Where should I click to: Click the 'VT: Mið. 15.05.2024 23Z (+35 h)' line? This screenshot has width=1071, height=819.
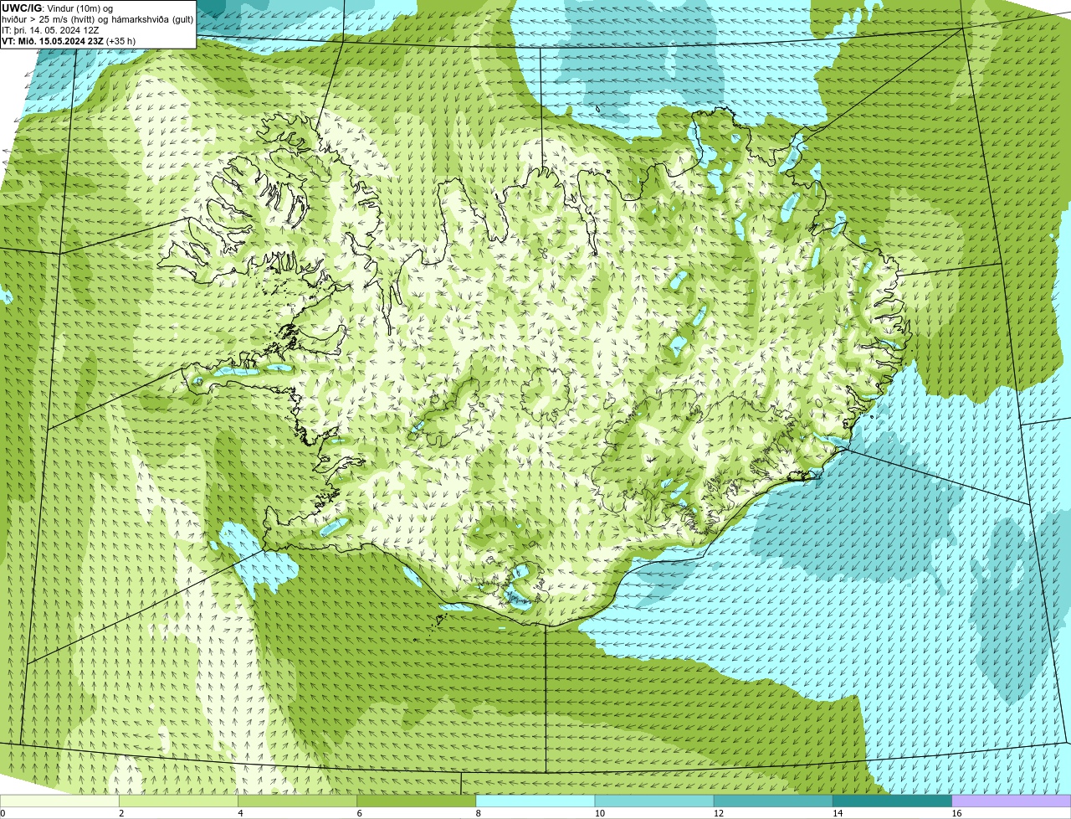tap(69, 40)
